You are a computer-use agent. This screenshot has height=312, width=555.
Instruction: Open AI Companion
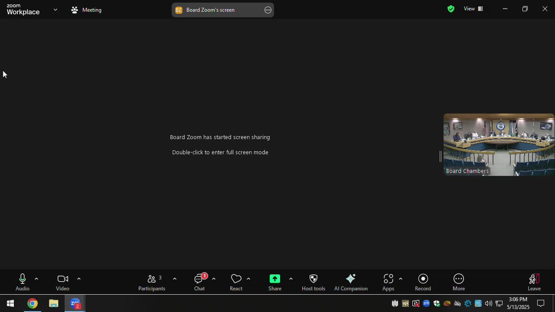tap(350, 282)
